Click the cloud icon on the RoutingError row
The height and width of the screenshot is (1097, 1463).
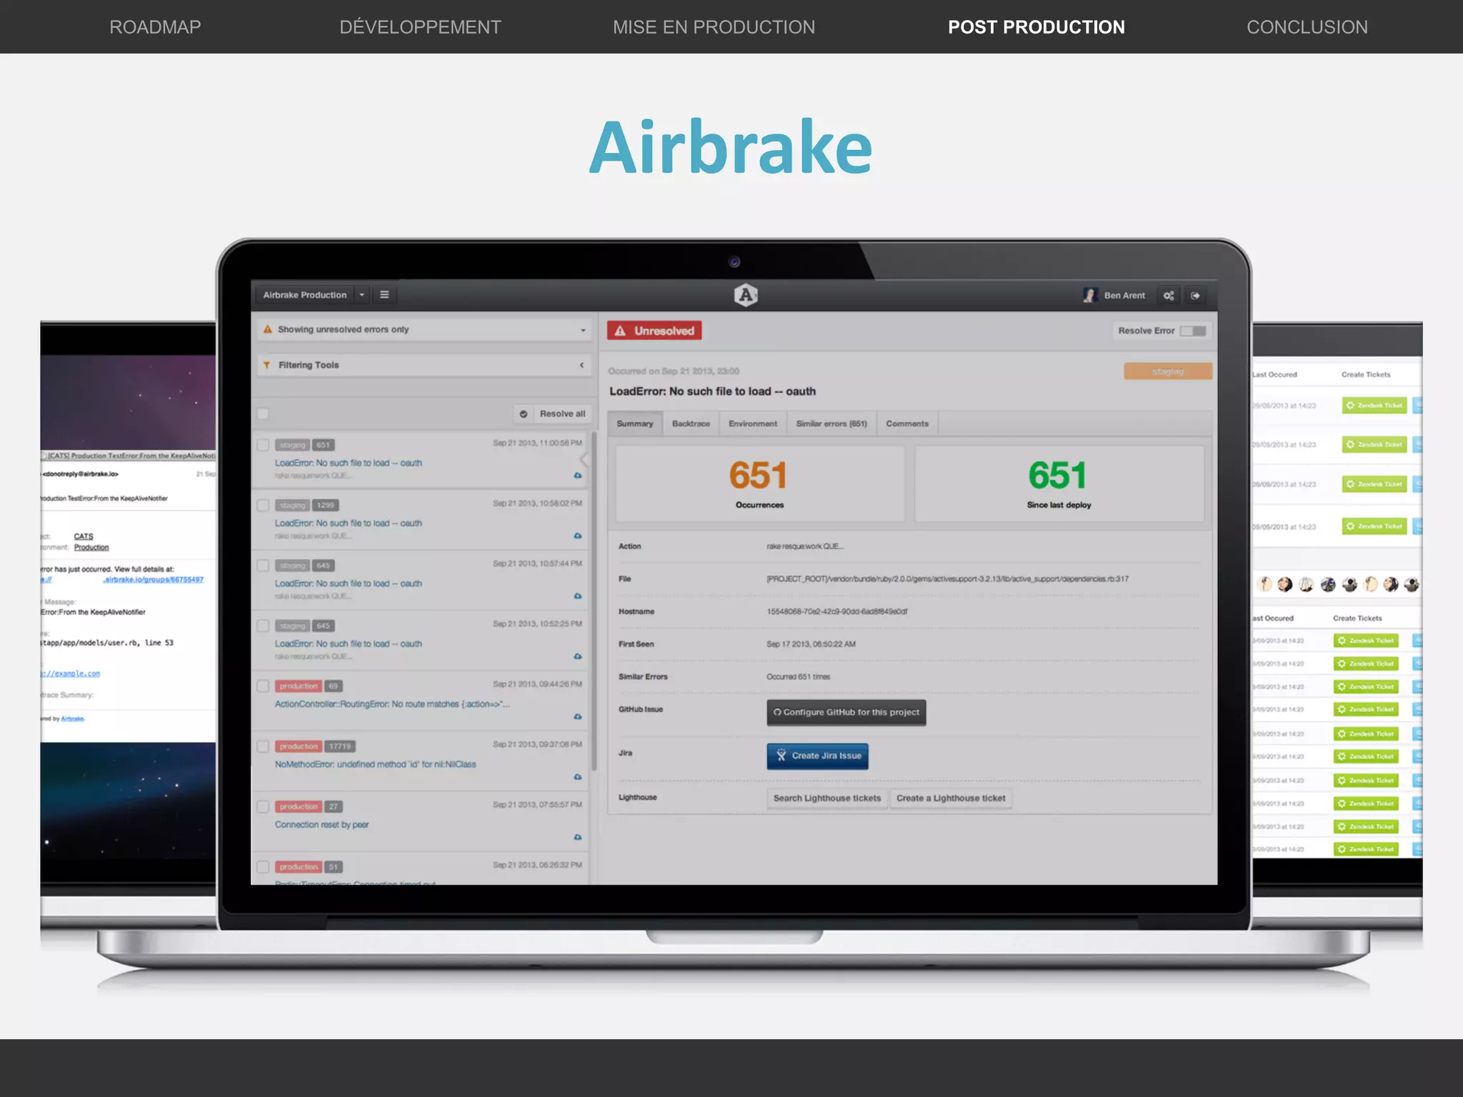pos(578,716)
